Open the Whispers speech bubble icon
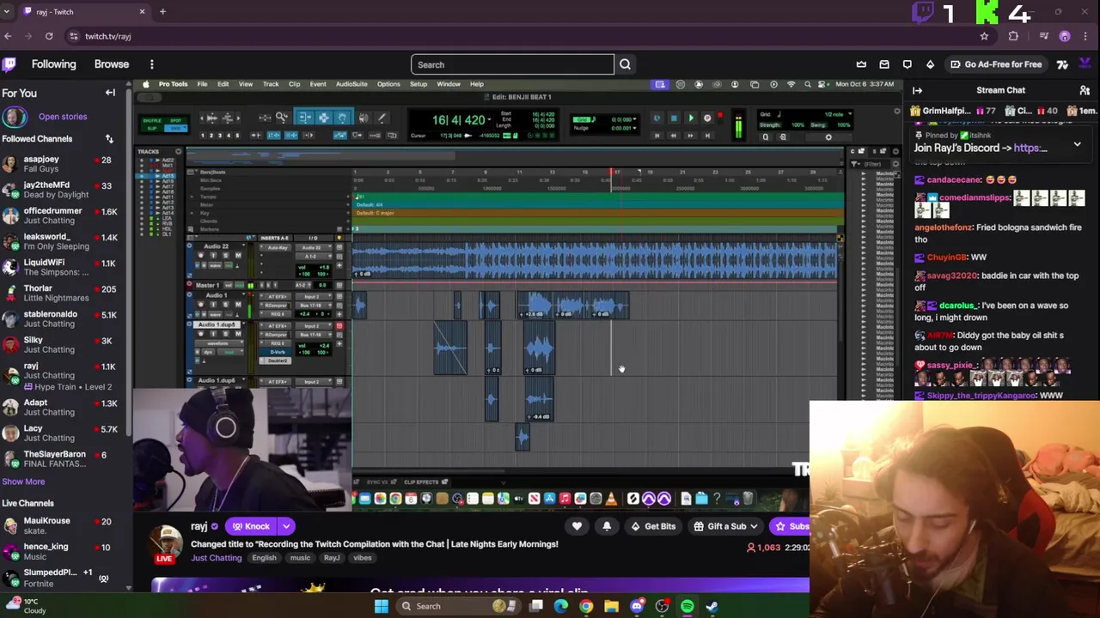This screenshot has width=1100, height=618. click(907, 64)
